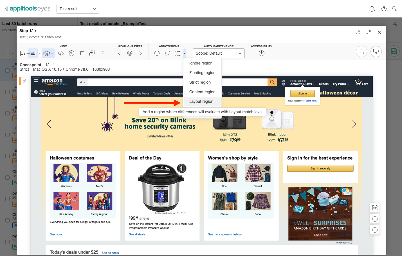Tick the third batch run checkbox
The width and height of the screenshot is (402, 256).
tap(8, 113)
